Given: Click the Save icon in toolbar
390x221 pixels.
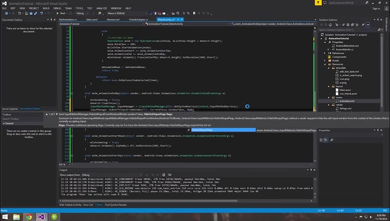Looking at the screenshot, I should coord(31,13).
